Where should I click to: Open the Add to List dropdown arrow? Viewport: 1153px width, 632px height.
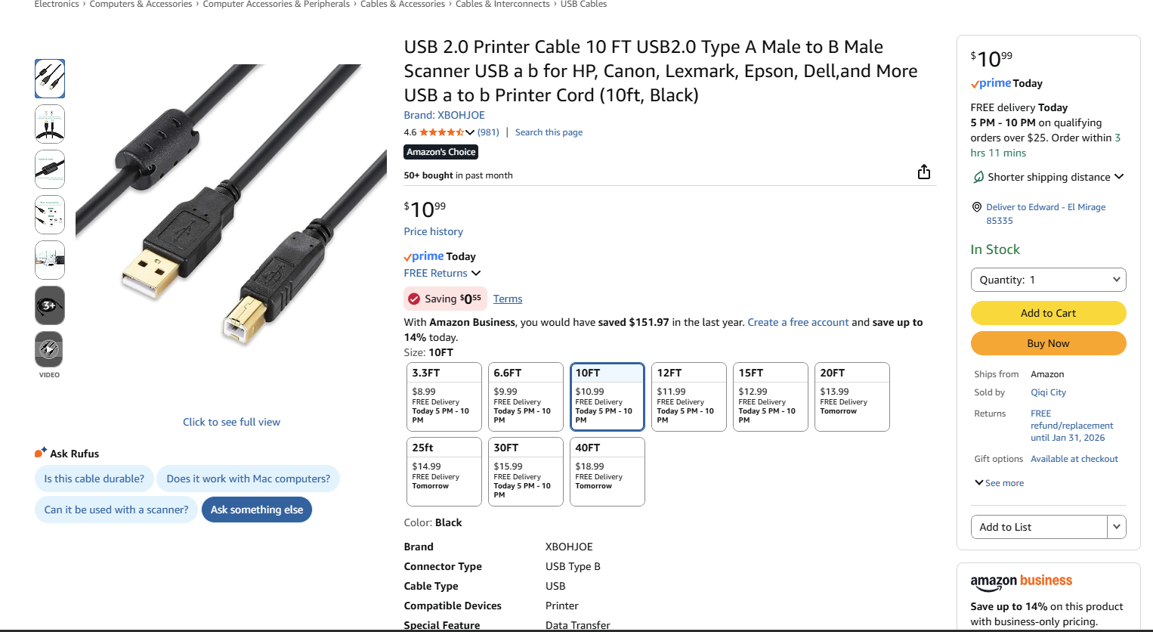[x=1116, y=527]
